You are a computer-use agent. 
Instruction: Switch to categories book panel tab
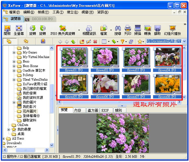(43, 41)
